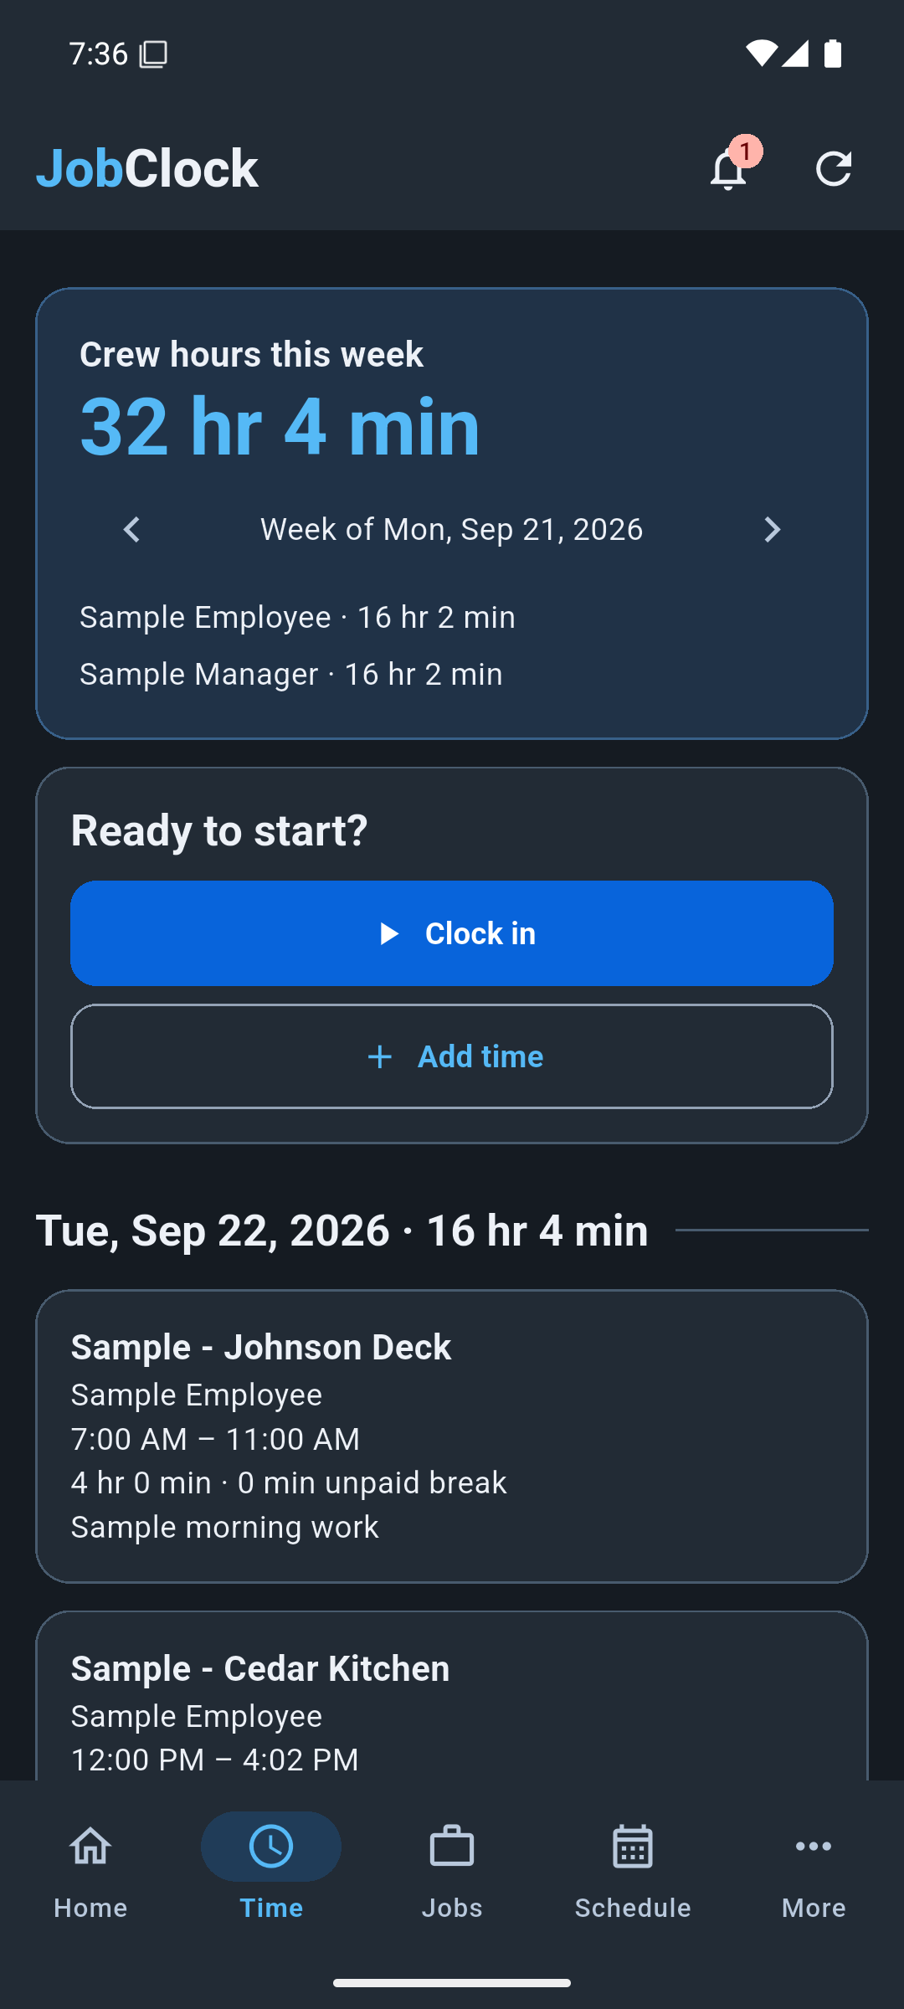Tap the battery status icon
904x2009 pixels.
(833, 54)
